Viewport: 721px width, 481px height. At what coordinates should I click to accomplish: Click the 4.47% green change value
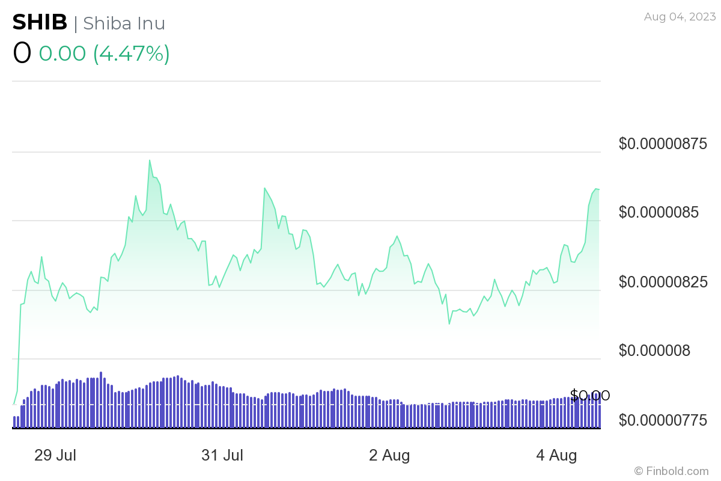tap(131, 54)
